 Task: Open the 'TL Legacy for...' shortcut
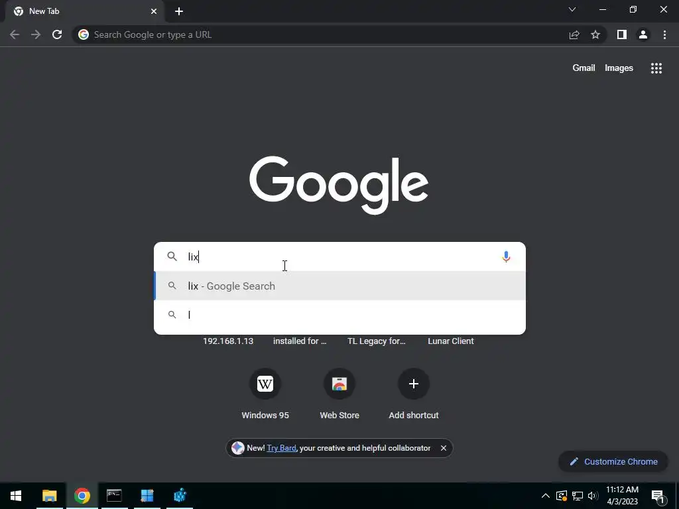pos(377,341)
